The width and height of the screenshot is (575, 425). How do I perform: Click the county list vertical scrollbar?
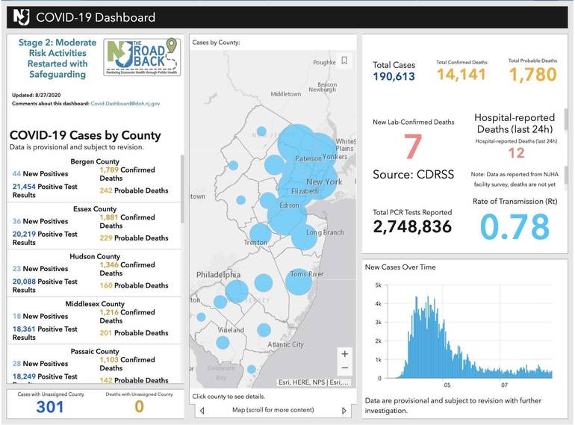point(182,189)
